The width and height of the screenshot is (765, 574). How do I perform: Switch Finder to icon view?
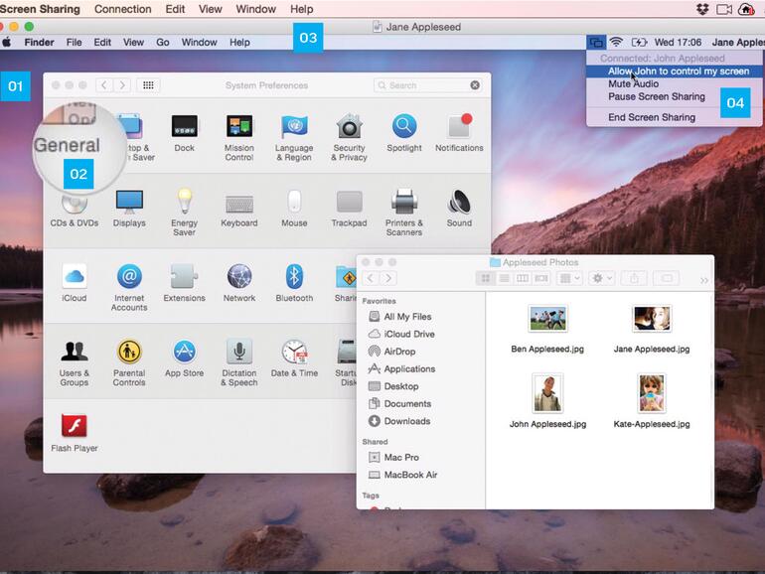(486, 278)
